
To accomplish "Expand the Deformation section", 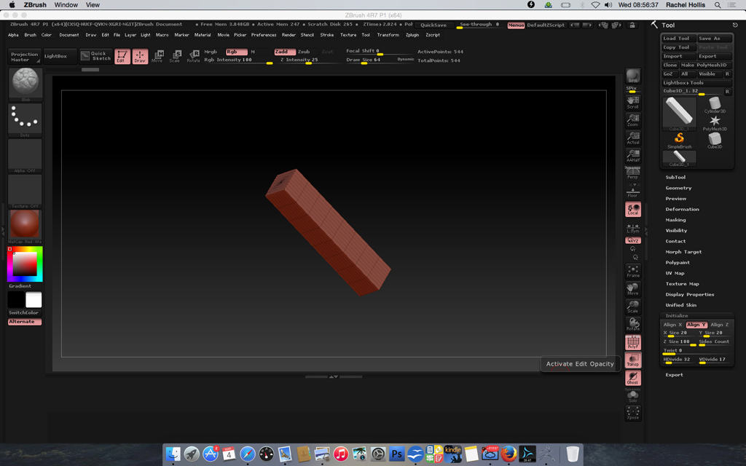I will pos(682,209).
